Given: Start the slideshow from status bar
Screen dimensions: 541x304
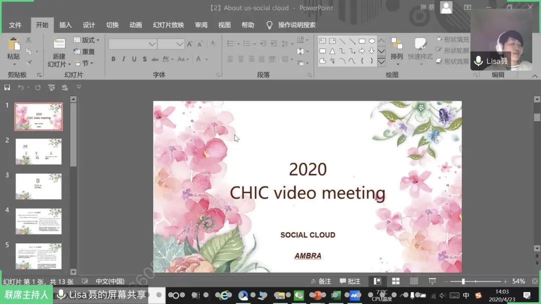Looking at the screenshot, I should coord(432,281).
